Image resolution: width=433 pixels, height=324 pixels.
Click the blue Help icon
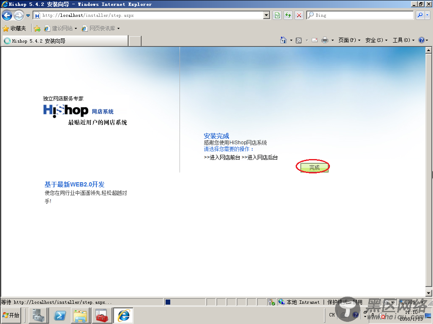422,40
